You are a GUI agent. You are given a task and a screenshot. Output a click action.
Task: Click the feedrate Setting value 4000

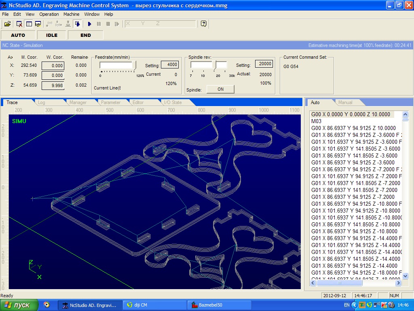[x=170, y=64]
